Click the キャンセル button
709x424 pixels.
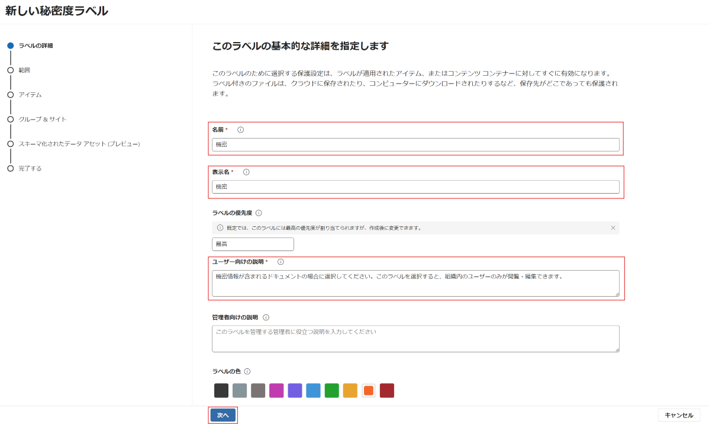[x=679, y=415]
